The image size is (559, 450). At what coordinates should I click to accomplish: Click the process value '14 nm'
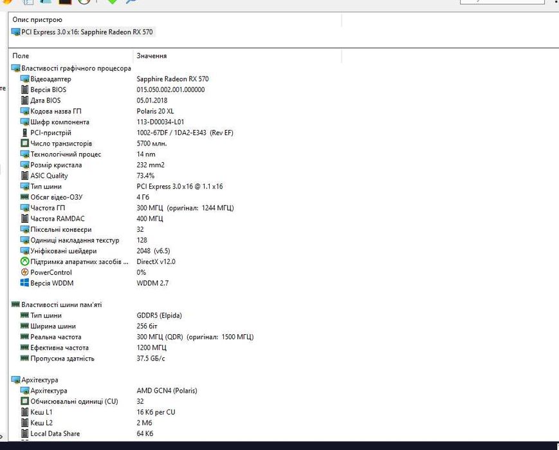(146, 154)
